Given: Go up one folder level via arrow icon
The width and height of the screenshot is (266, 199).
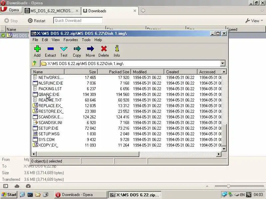Looking at the screenshot, I should [x=35, y=63].
